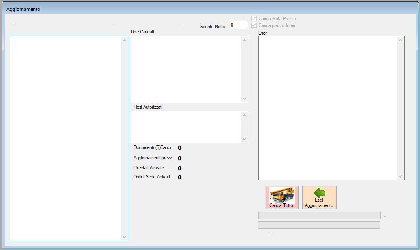This screenshot has height=250, width=420.
Task: Click up arrow of the left text box
Action: pos(124,40)
